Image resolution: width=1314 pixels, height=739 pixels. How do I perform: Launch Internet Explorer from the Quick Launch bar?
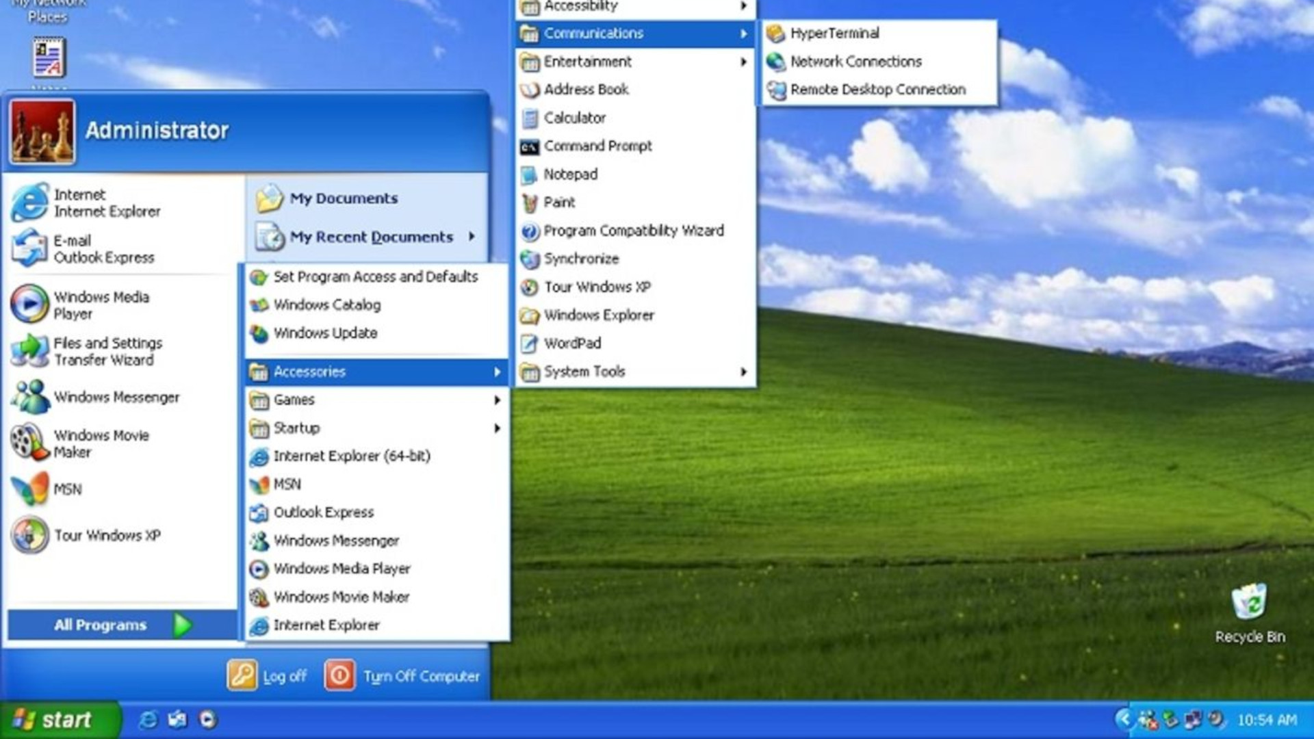tap(149, 720)
